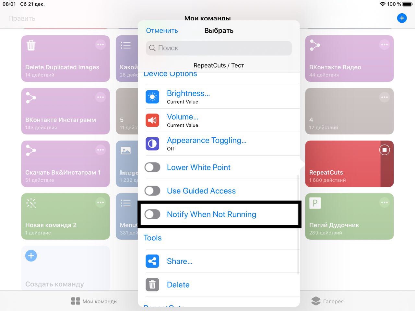Screen dimensions: 415x311
Task: Open the Brightness sun icon
Action: click(x=152, y=97)
